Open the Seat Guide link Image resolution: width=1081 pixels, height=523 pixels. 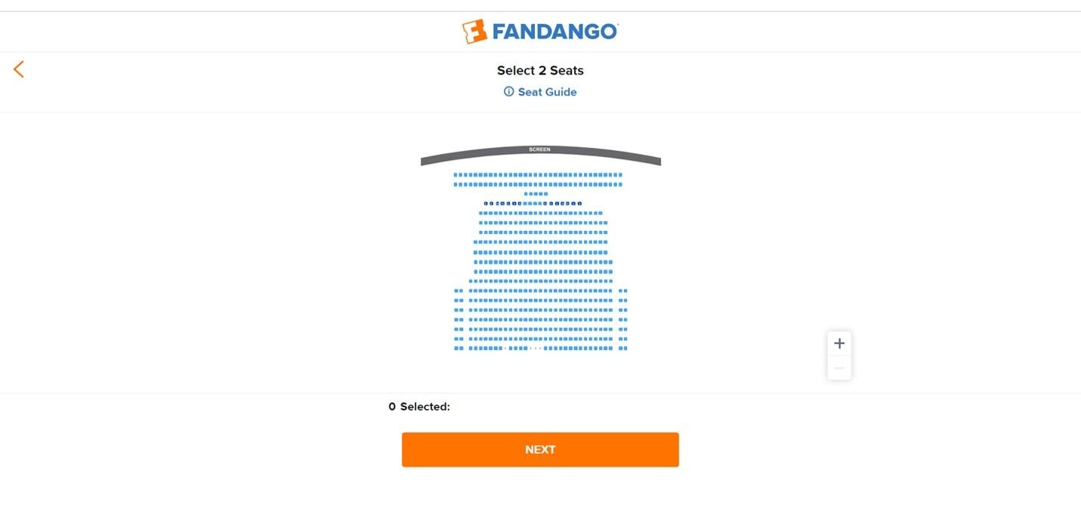[547, 92]
